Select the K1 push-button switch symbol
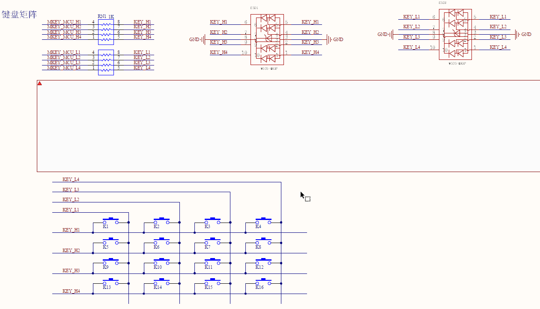Viewport: 540px width, 309px height. click(x=110, y=221)
